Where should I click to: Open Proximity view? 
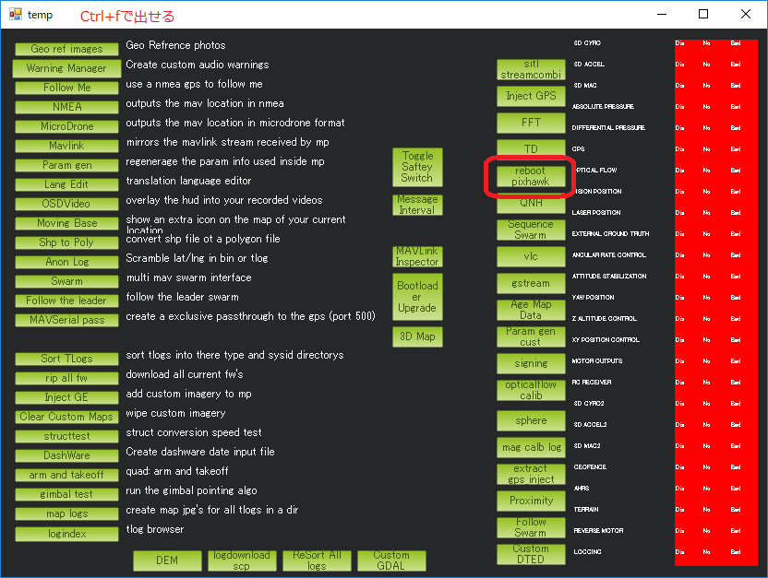coord(531,501)
